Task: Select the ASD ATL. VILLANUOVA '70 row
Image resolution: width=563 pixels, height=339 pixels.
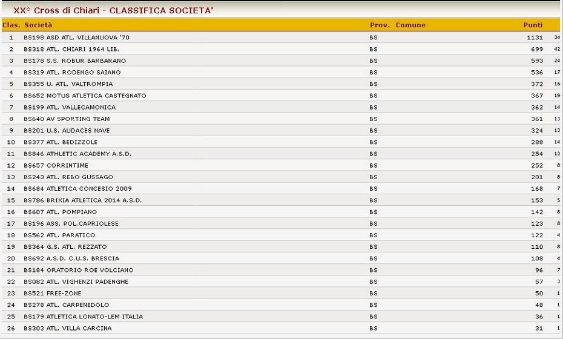Action: (281, 38)
